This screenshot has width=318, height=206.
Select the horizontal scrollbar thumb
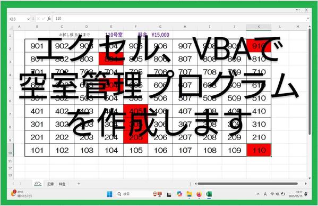pos(247,184)
